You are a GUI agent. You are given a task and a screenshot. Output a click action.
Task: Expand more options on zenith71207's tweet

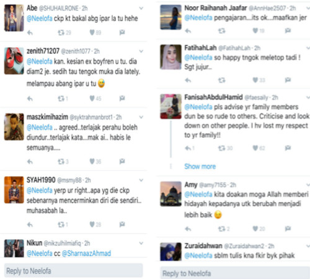coord(141,51)
